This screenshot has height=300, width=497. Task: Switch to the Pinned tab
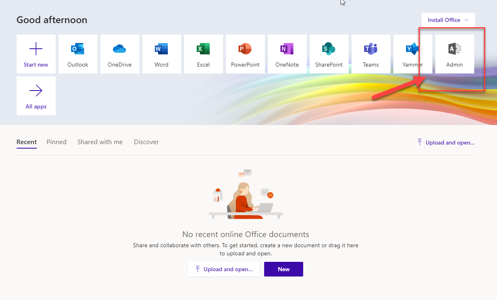[56, 142]
